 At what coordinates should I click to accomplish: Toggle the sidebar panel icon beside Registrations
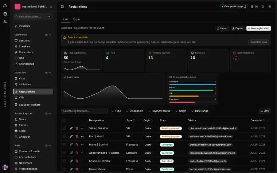pyautogui.click(x=62, y=7)
